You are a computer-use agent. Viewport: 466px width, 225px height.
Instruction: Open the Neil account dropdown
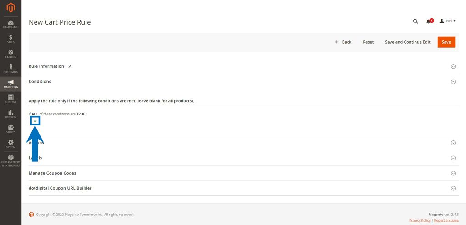[x=448, y=21]
